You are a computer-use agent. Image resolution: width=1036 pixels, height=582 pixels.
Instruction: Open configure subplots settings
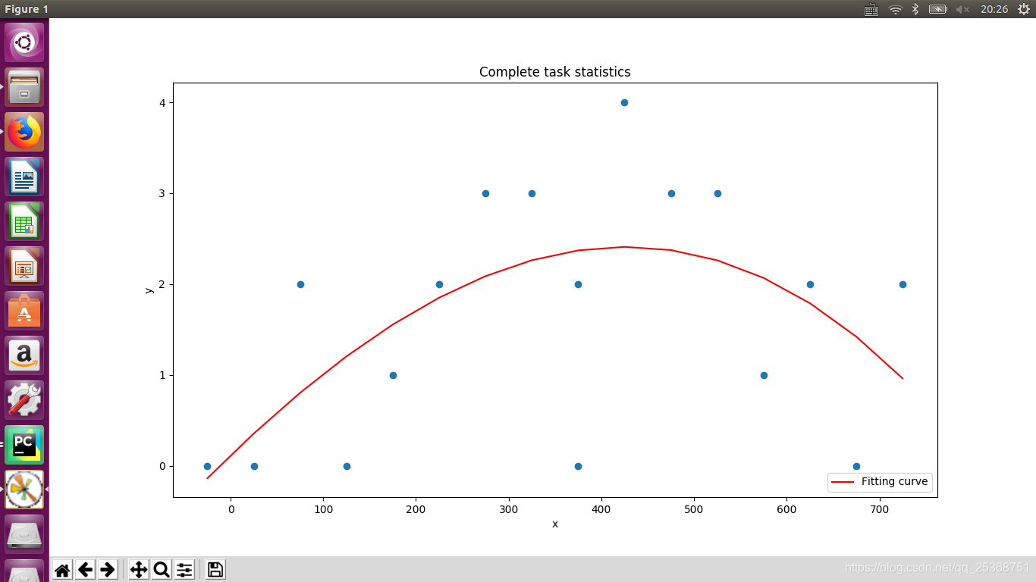point(184,570)
